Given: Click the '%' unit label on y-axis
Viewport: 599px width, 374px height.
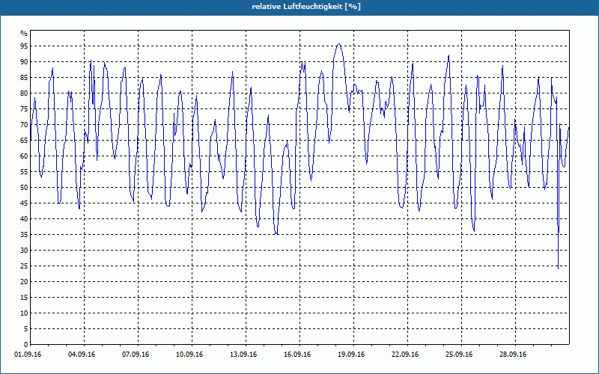Looking at the screenshot, I should [25, 34].
